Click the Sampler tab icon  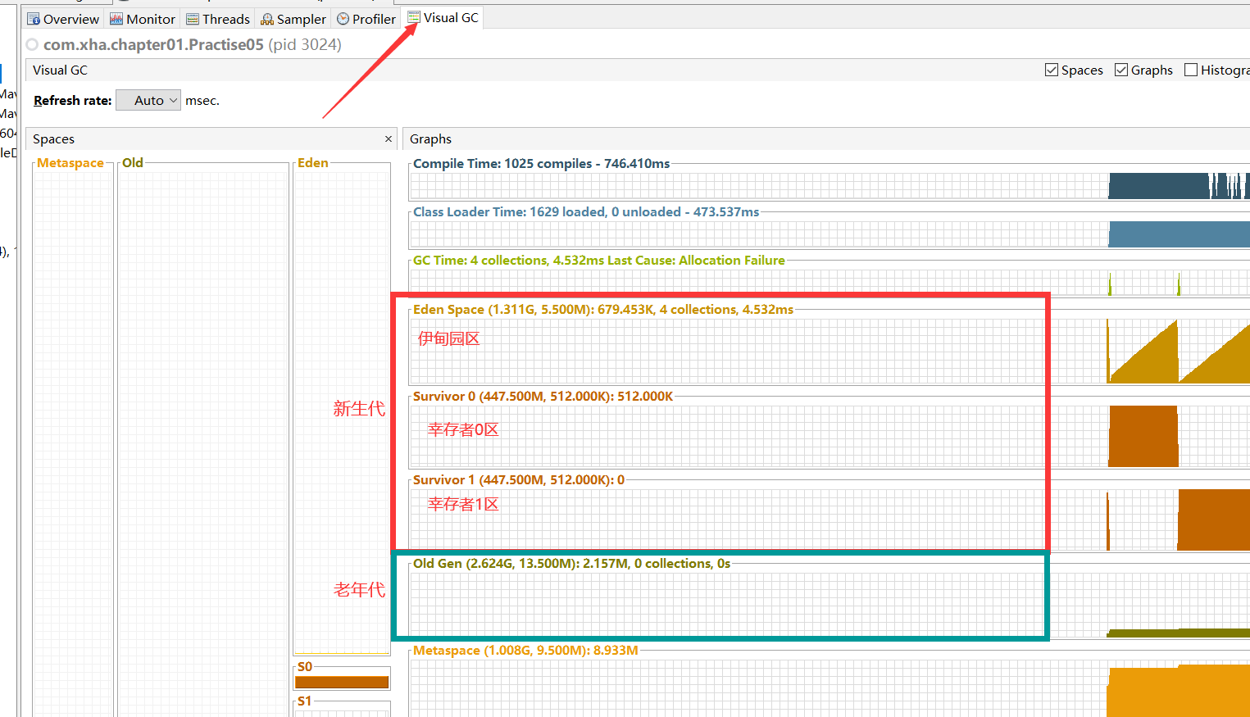point(267,19)
